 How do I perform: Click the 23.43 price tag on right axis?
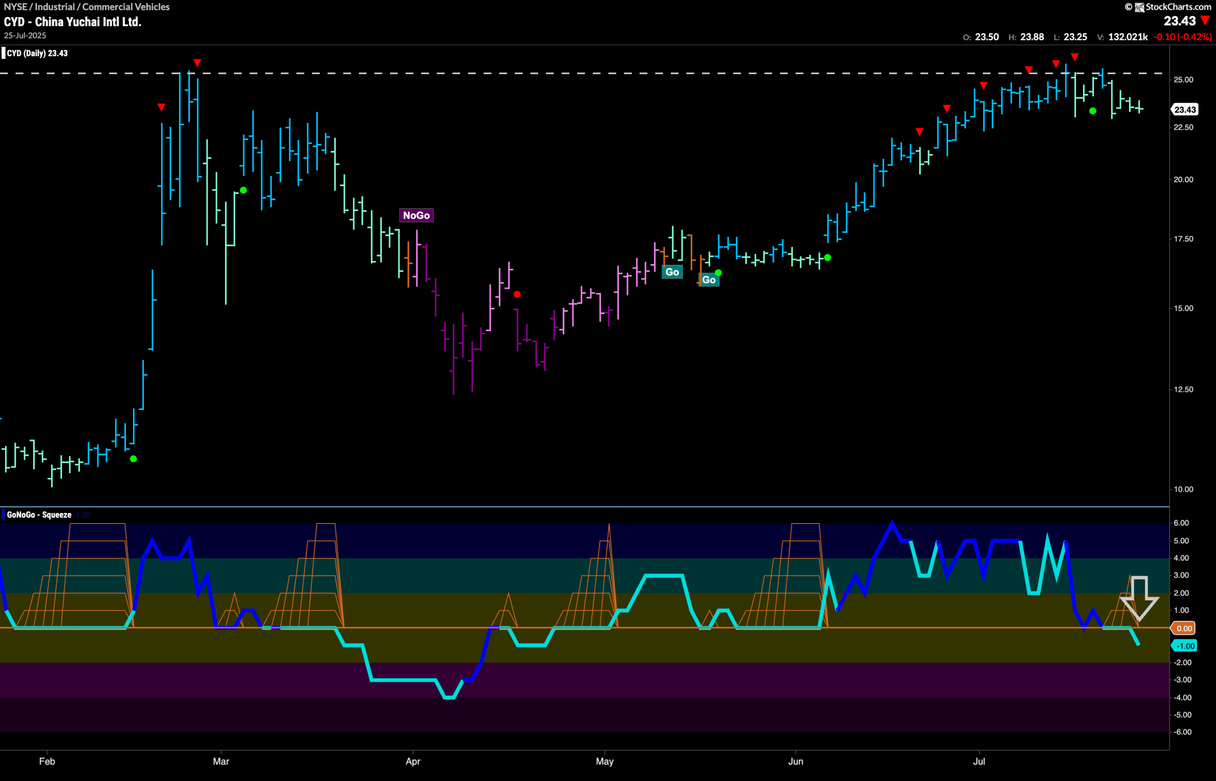pyautogui.click(x=1185, y=110)
